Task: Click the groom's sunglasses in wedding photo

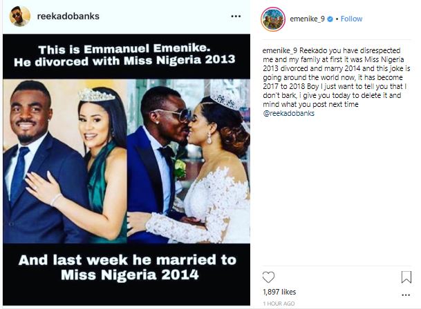Action: point(169,114)
